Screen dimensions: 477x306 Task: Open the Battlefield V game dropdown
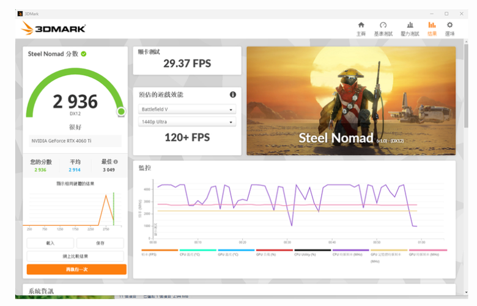click(x=187, y=110)
